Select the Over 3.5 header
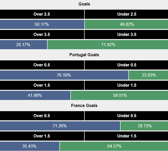 pos(42,35)
